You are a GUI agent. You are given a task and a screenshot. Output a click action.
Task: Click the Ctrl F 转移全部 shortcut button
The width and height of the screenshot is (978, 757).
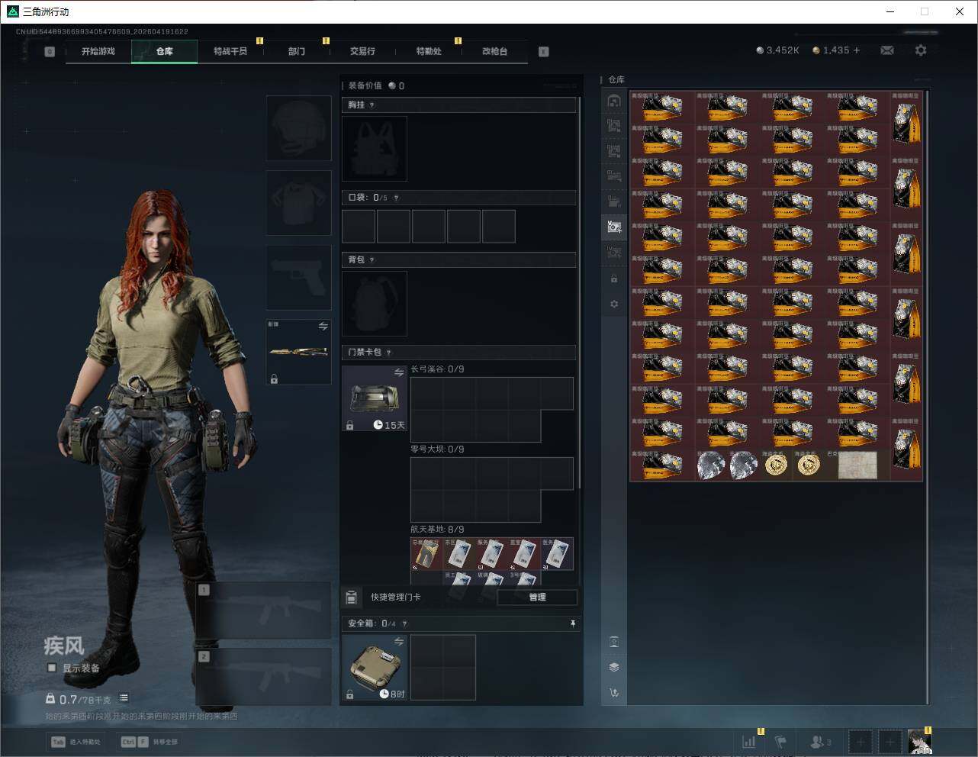(x=150, y=742)
